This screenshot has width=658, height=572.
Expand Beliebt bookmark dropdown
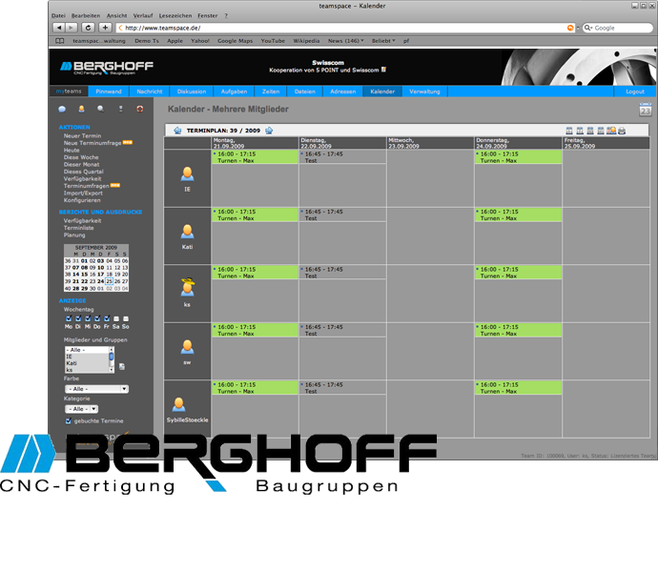pyautogui.click(x=383, y=41)
